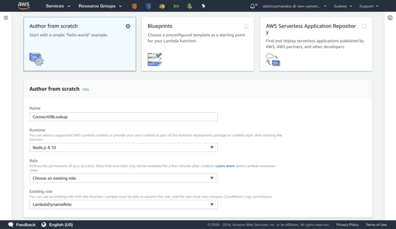Open the Sydney region selector
Screen dimensions: 396x229
tap(343, 6)
